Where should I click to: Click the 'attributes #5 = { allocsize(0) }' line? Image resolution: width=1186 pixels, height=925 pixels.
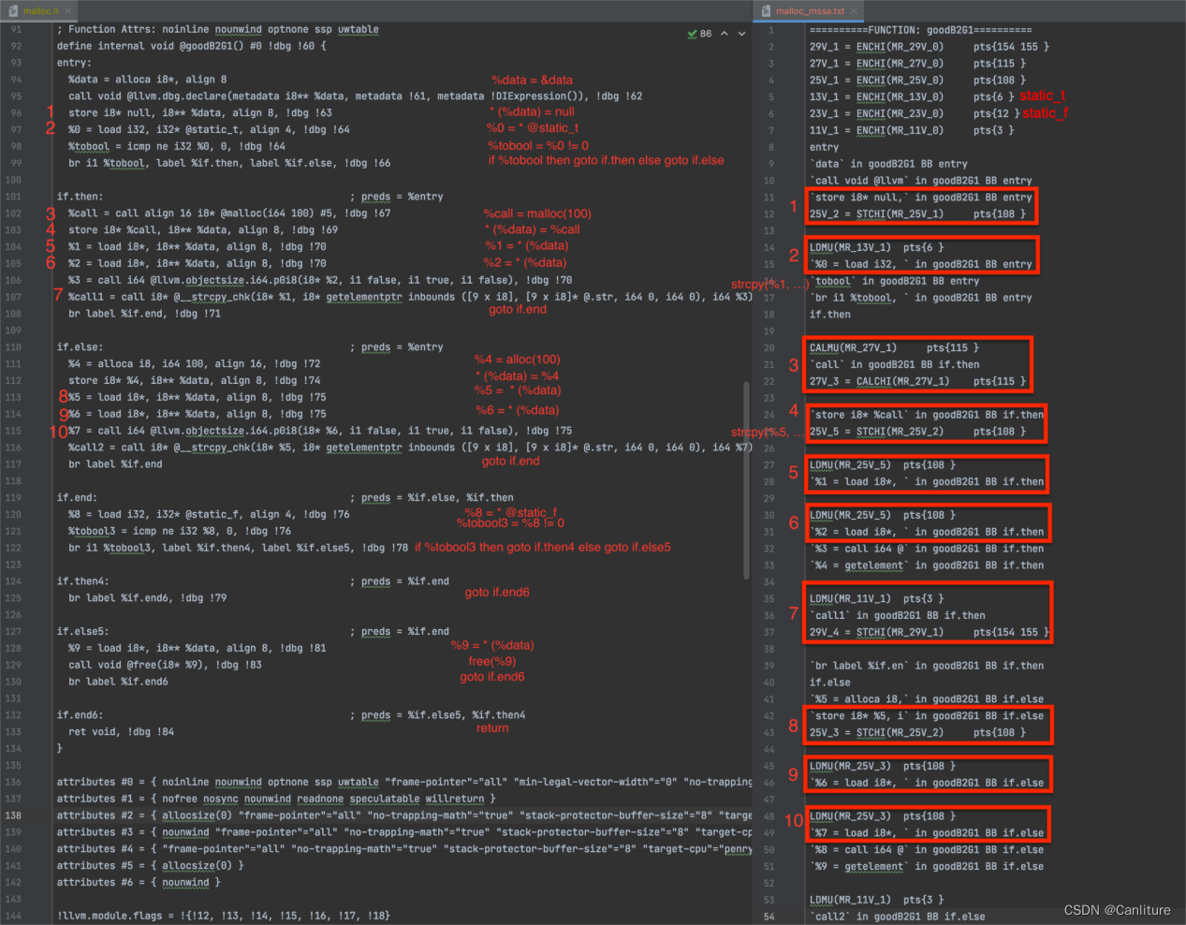[150, 866]
